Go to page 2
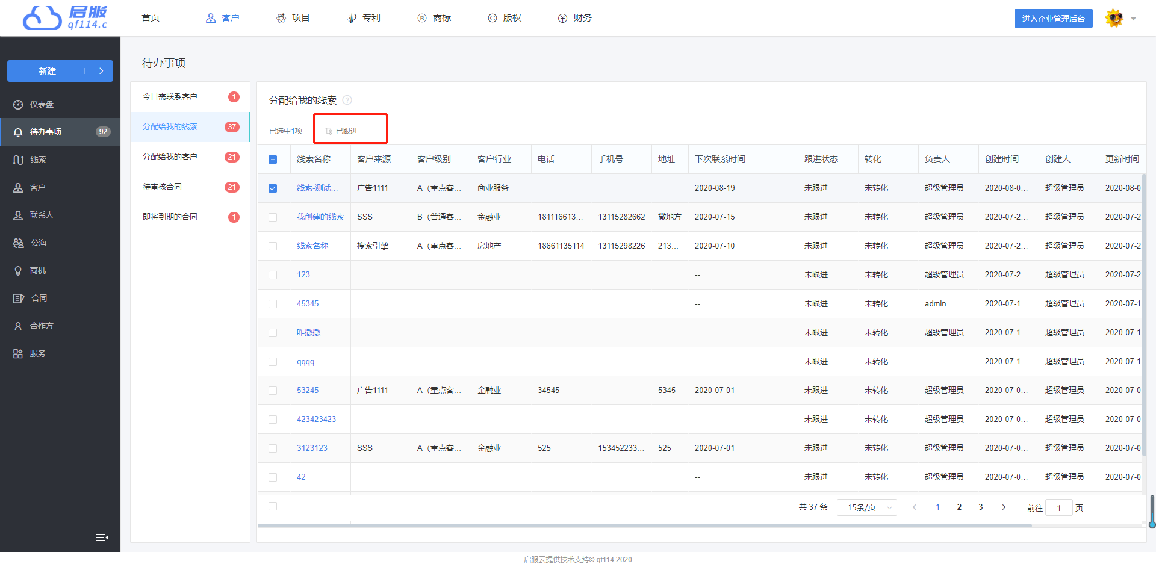The height and width of the screenshot is (564, 1156). click(x=959, y=507)
